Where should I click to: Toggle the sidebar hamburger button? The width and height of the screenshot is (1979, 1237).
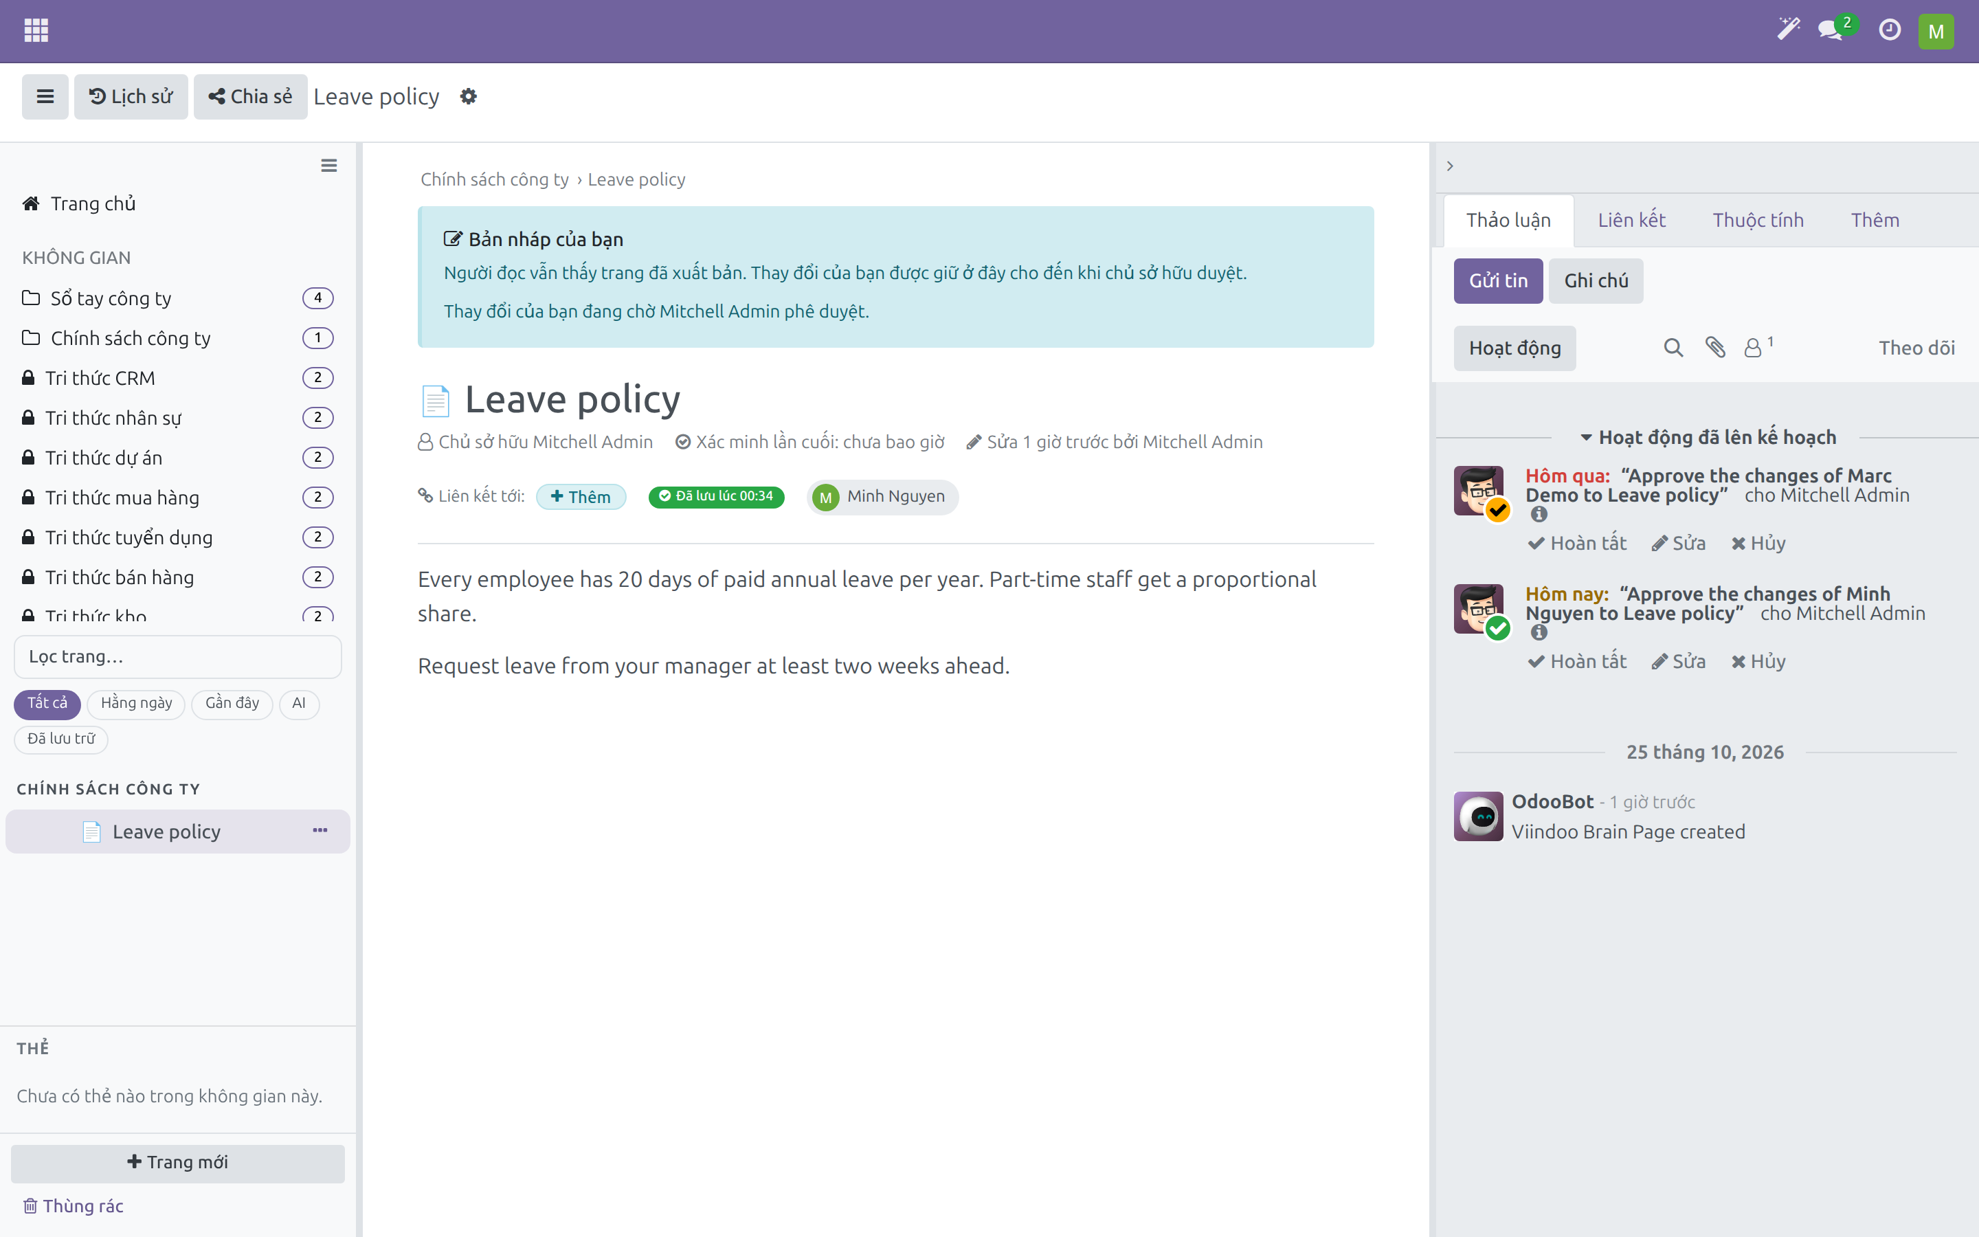coord(45,96)
